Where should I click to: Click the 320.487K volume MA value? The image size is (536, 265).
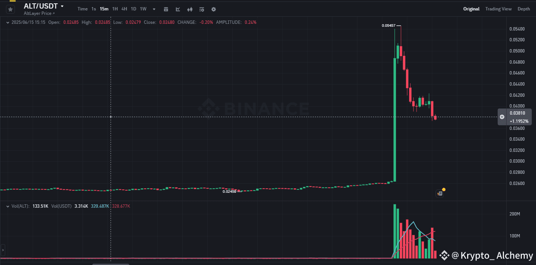[x=100, y=206]
